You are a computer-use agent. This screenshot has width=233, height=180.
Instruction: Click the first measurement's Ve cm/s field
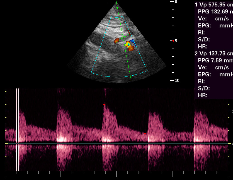[213, 18]
